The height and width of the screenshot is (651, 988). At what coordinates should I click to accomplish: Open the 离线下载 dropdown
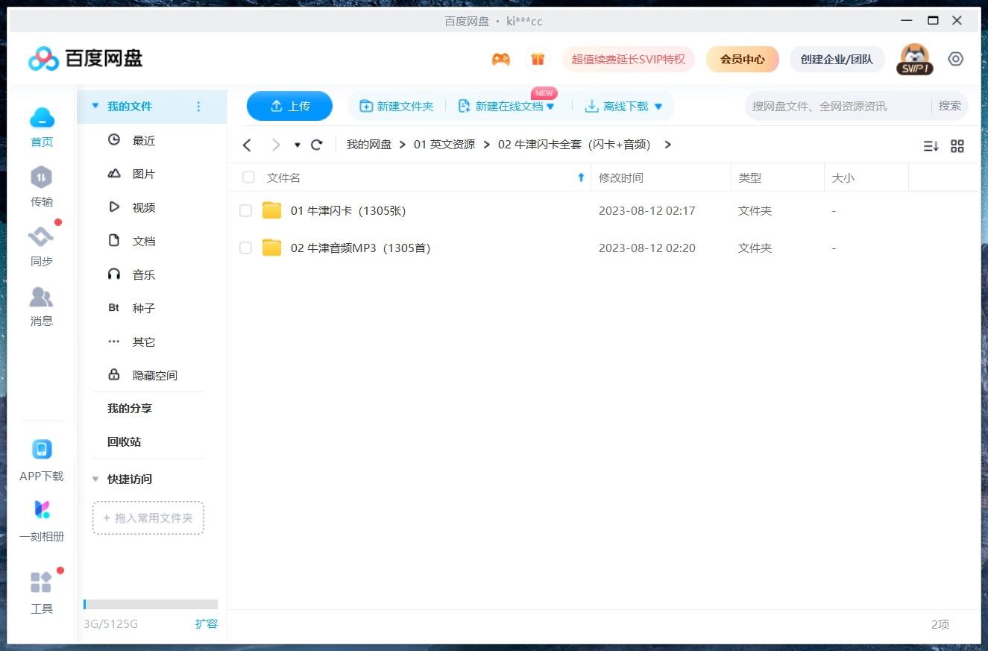[x=658, y=106]
